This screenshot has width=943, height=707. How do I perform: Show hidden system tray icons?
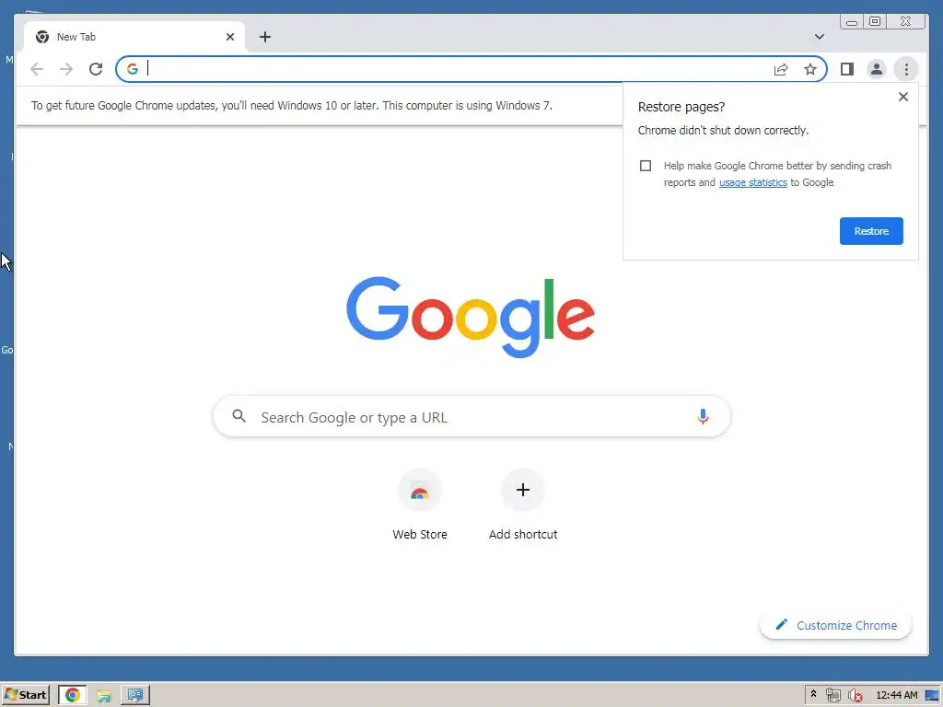tap(813, 694)
